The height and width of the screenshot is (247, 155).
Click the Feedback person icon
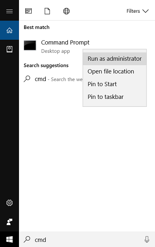click(x=9, y=222)
